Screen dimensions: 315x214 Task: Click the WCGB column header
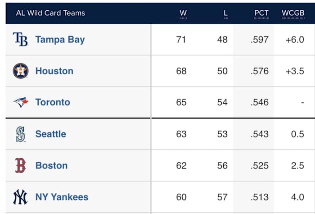click(293, 13)
